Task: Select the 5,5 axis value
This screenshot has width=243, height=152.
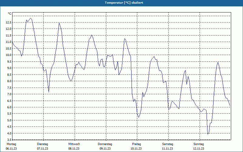Action: 9,114
